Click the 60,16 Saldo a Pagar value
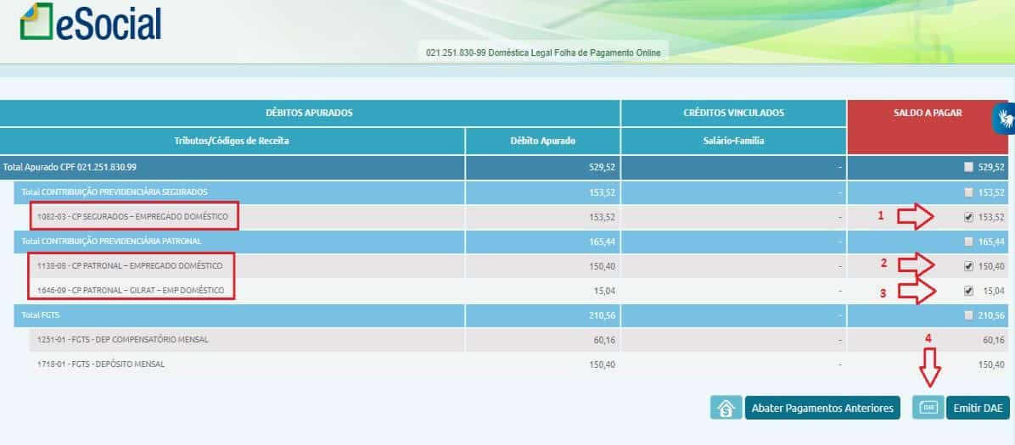The height and width of the screenshot is (445, 1015). click(994, 340)
